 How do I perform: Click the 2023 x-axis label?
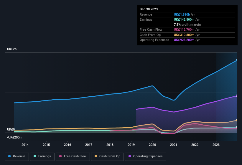pyautogui.click(x=216, y=145)
